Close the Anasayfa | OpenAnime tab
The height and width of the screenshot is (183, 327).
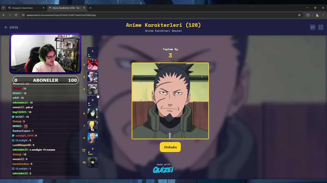(43, 8)
